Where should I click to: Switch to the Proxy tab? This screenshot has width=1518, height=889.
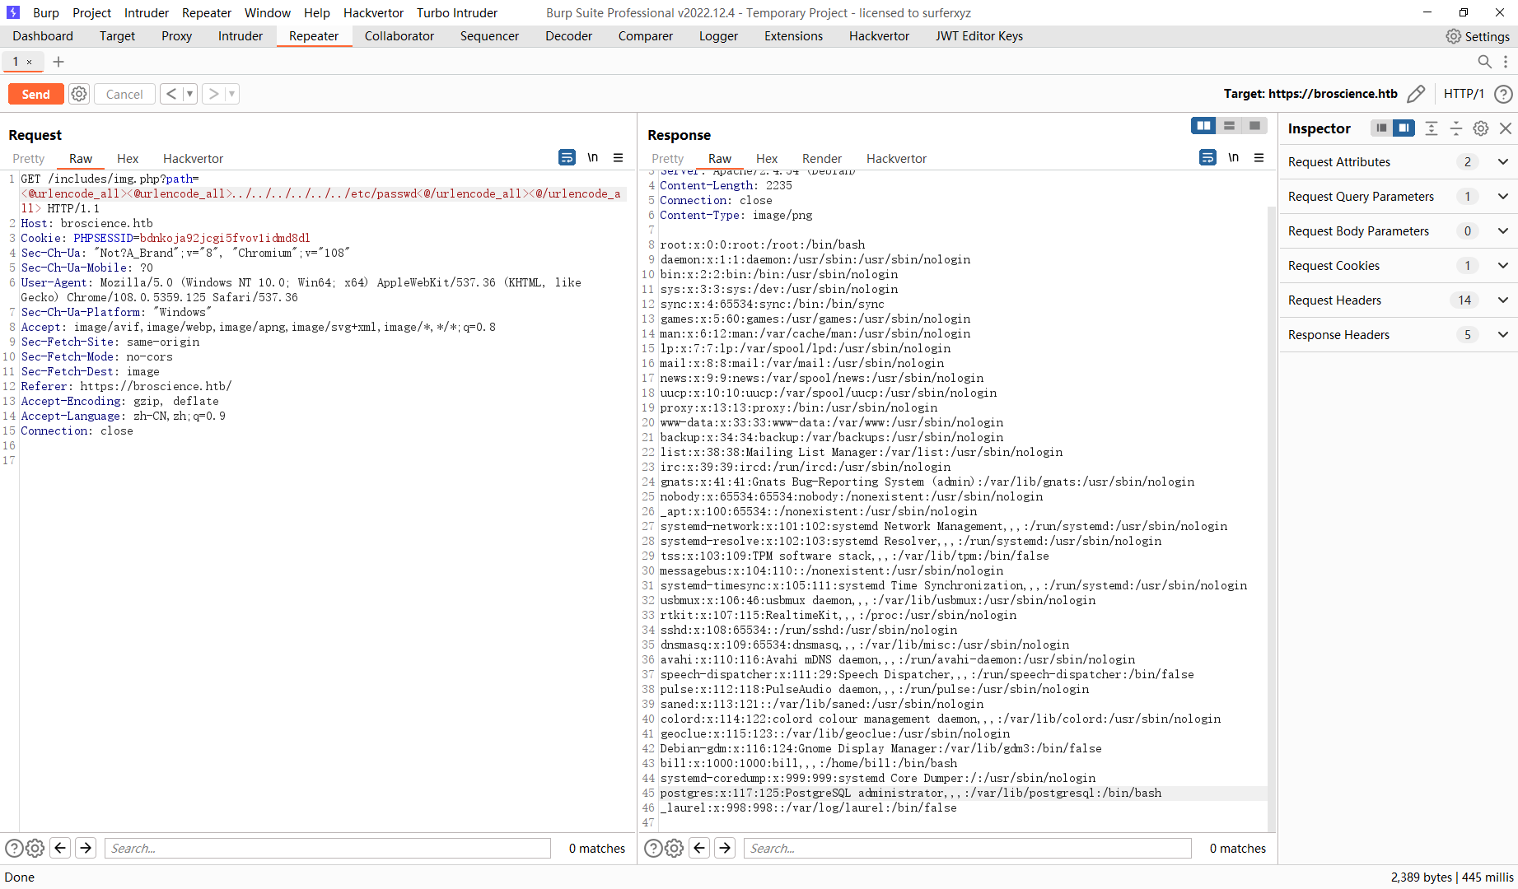point(176,36)
